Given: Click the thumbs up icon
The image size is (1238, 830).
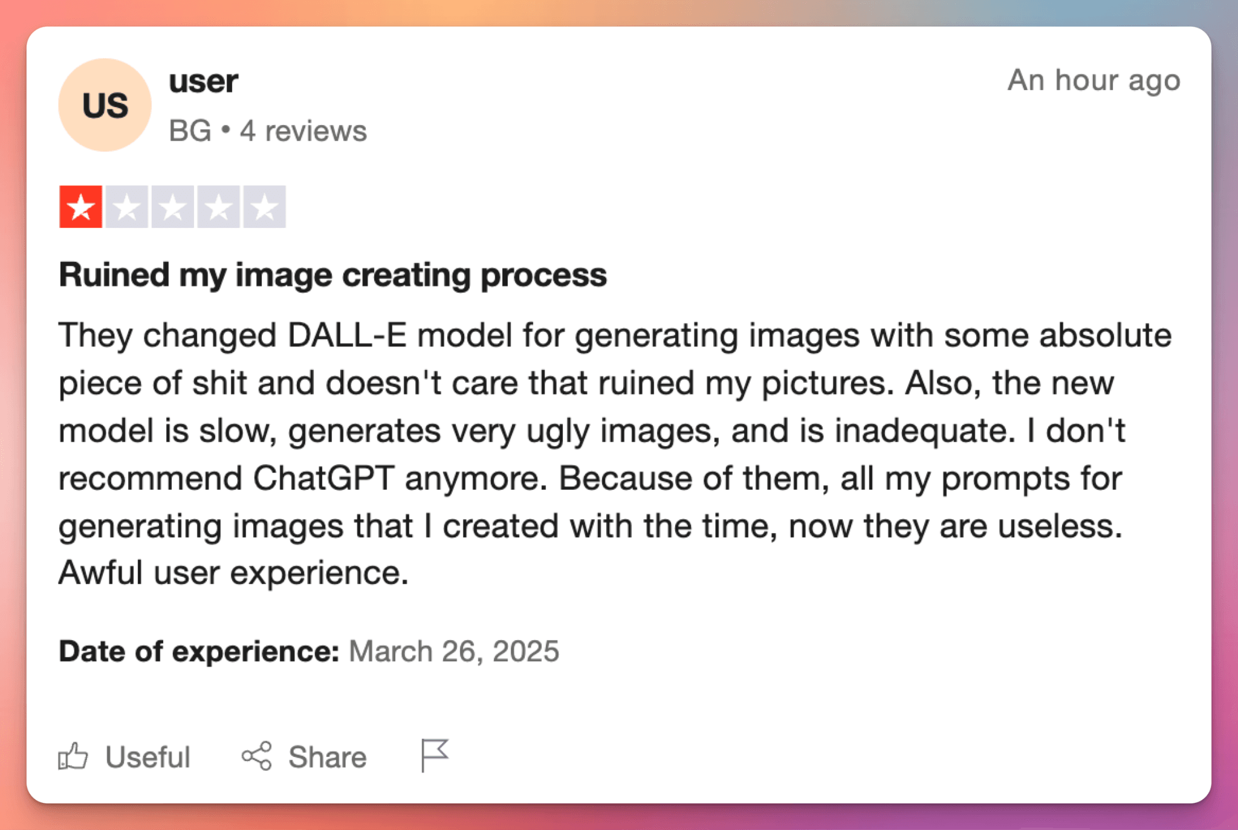Looking at the screenshot, I should pyautogui.click(x=73, y=756).
